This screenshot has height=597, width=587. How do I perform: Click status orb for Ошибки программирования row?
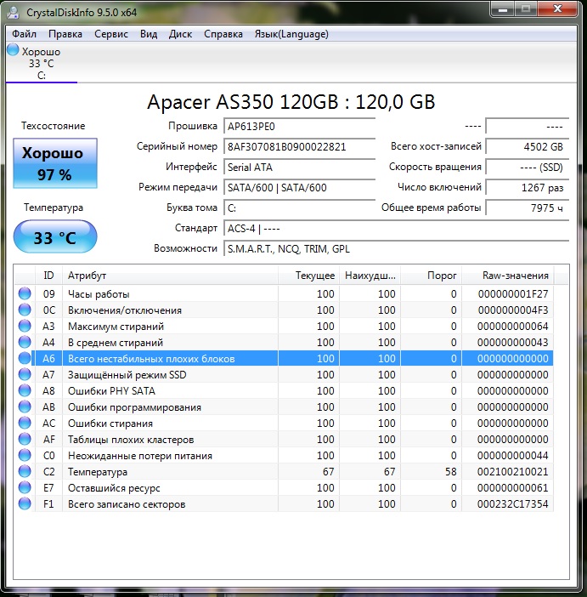pos(25,407)
